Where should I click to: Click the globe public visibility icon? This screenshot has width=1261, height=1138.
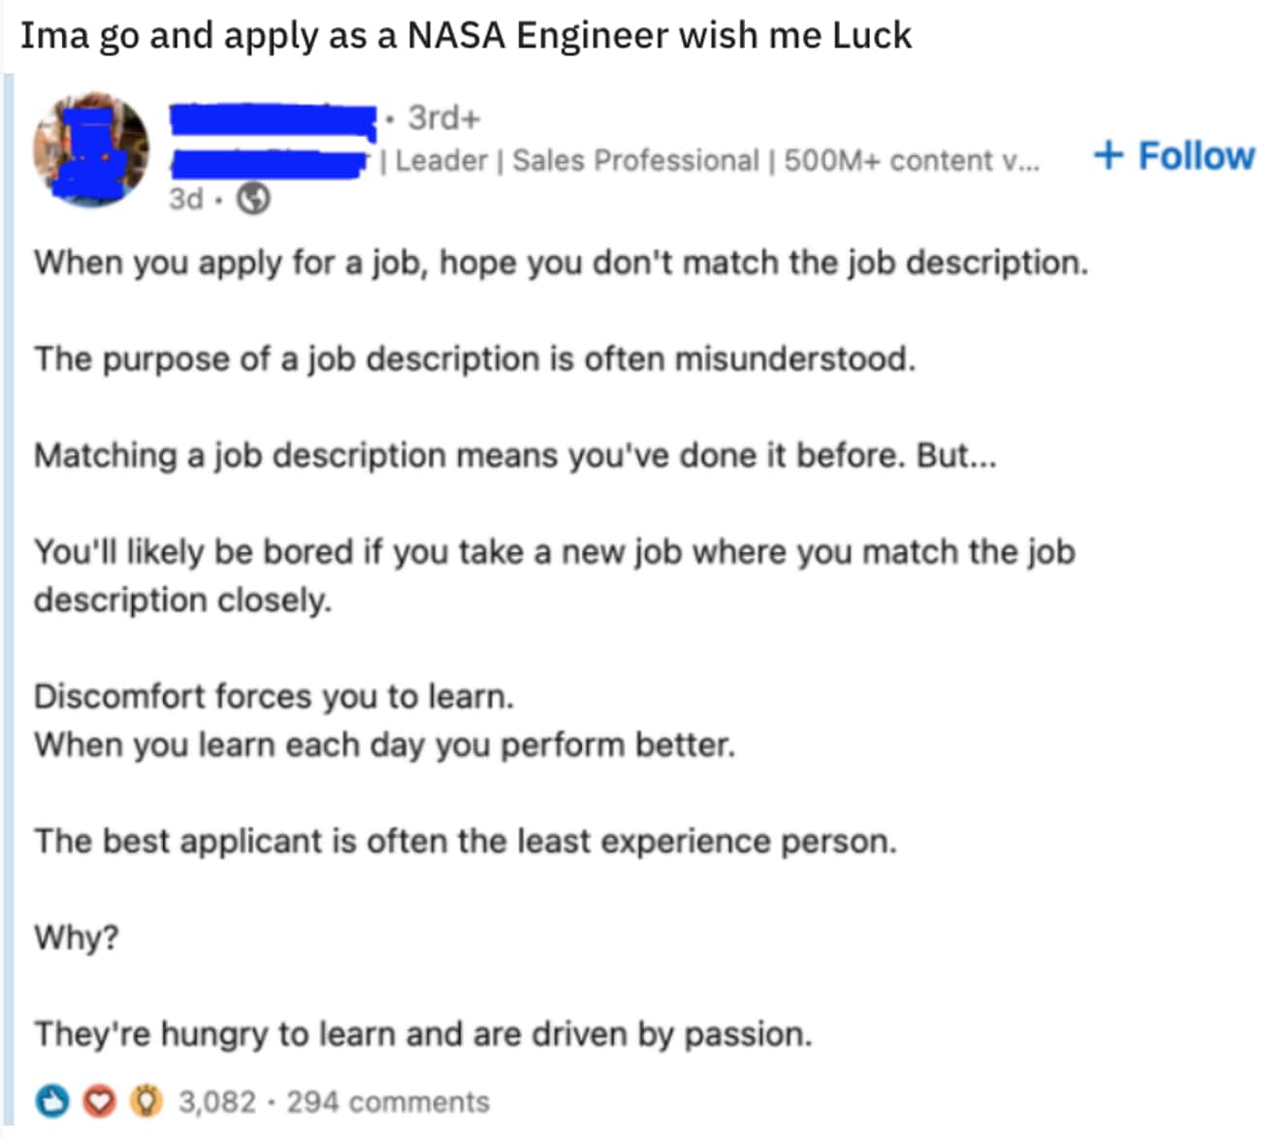pyautogui.click(x=253, y=199)
